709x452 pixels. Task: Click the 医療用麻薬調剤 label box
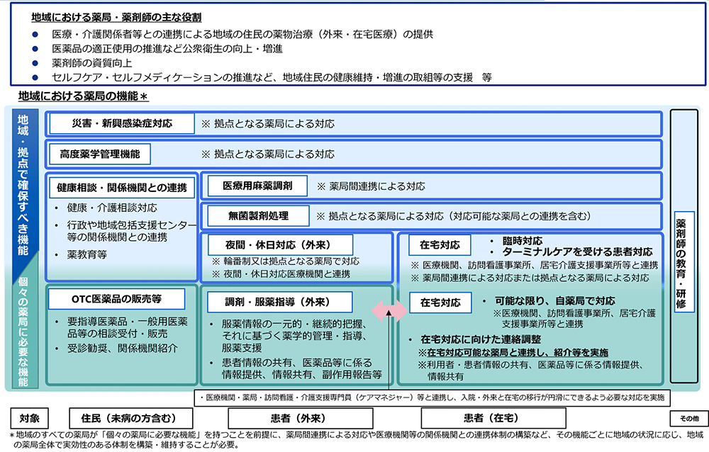pos(257,185)
